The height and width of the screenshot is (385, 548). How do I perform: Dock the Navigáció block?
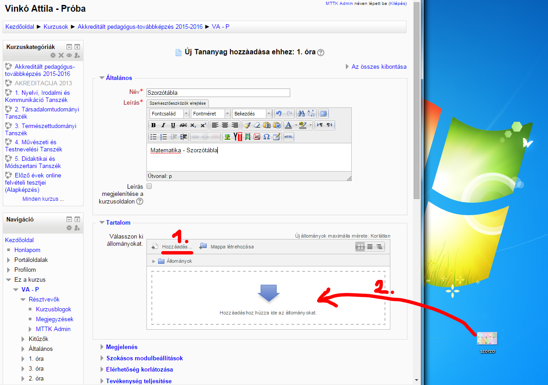[77, 220]
